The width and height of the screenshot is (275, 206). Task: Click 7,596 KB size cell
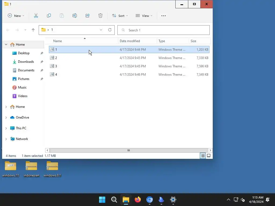point(202,66)
